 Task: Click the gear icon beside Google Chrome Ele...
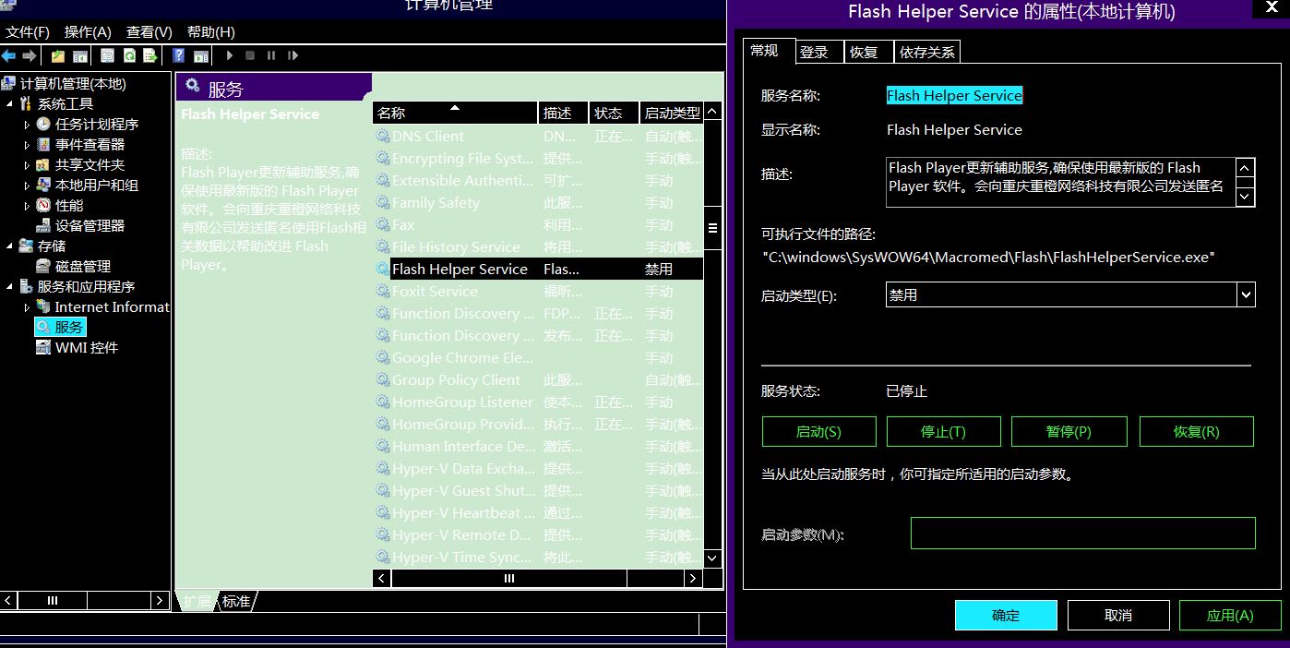tap(383, 358)
